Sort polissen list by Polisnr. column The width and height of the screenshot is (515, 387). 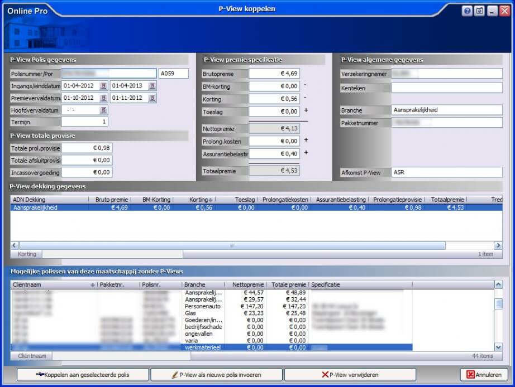click(161, 285)
